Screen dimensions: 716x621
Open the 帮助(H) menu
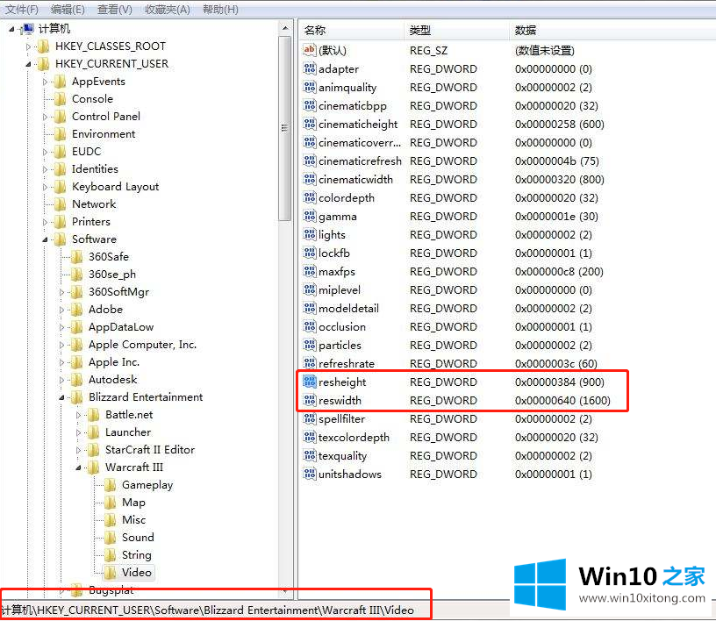tap(220, 9)
